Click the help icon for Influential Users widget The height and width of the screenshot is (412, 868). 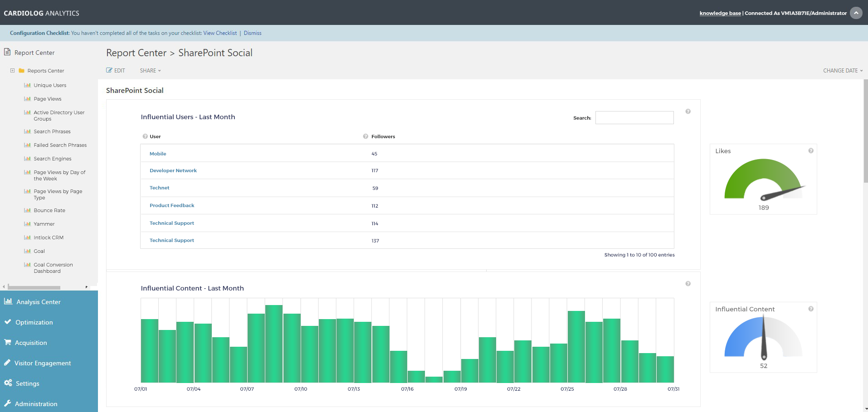point(688,111)
